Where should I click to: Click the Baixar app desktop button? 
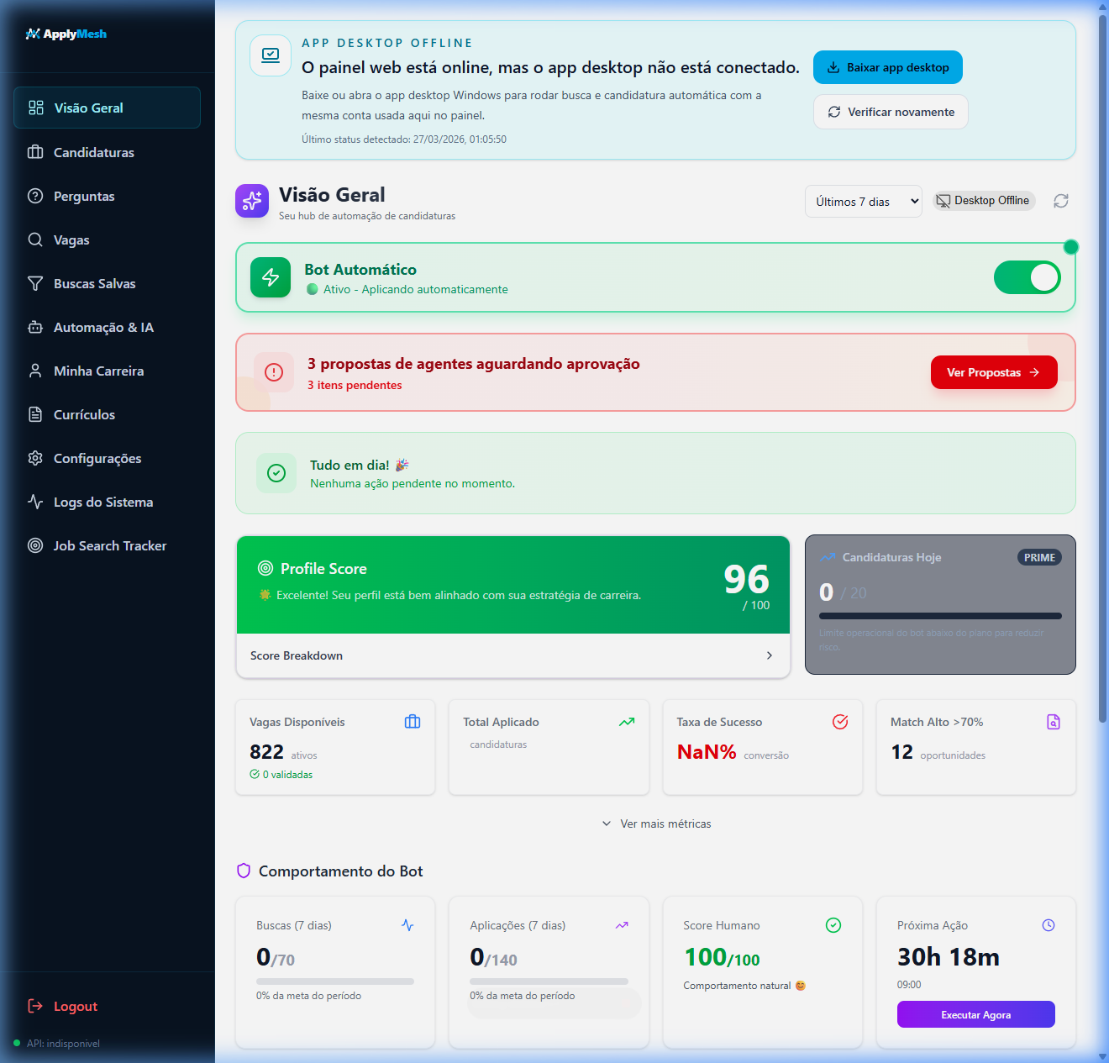tap(887, 66)
